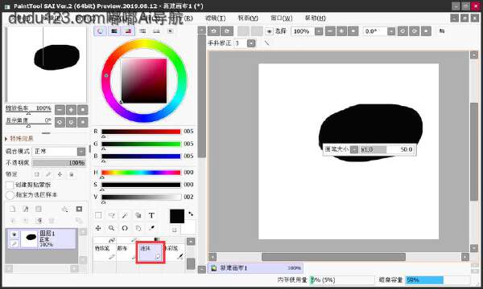
Task: Show the color wheel panel
Action: (100, 31)
